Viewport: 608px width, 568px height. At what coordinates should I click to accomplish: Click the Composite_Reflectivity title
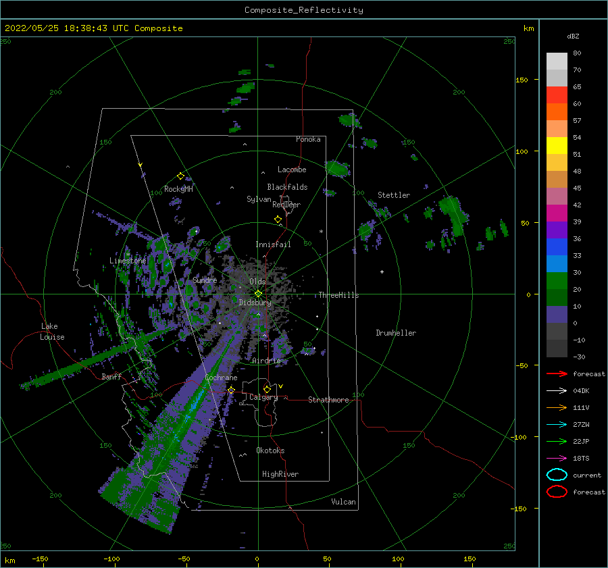click(303, 10)
